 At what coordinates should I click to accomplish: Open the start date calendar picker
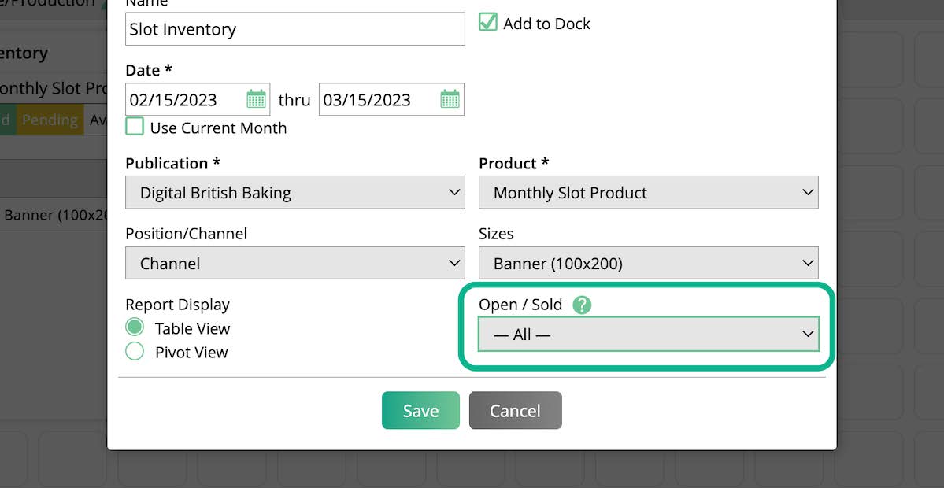[x=256, y=99]
